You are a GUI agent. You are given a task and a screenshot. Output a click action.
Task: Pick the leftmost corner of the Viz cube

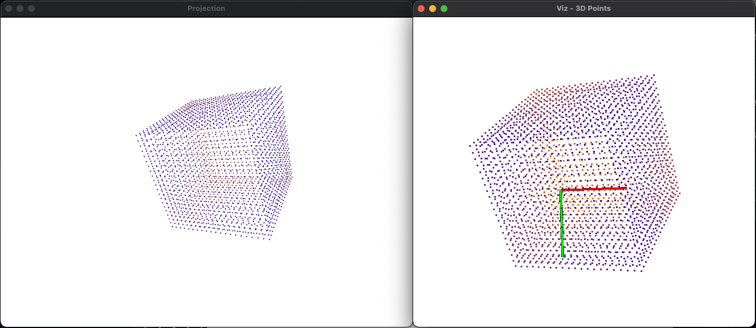470,145
